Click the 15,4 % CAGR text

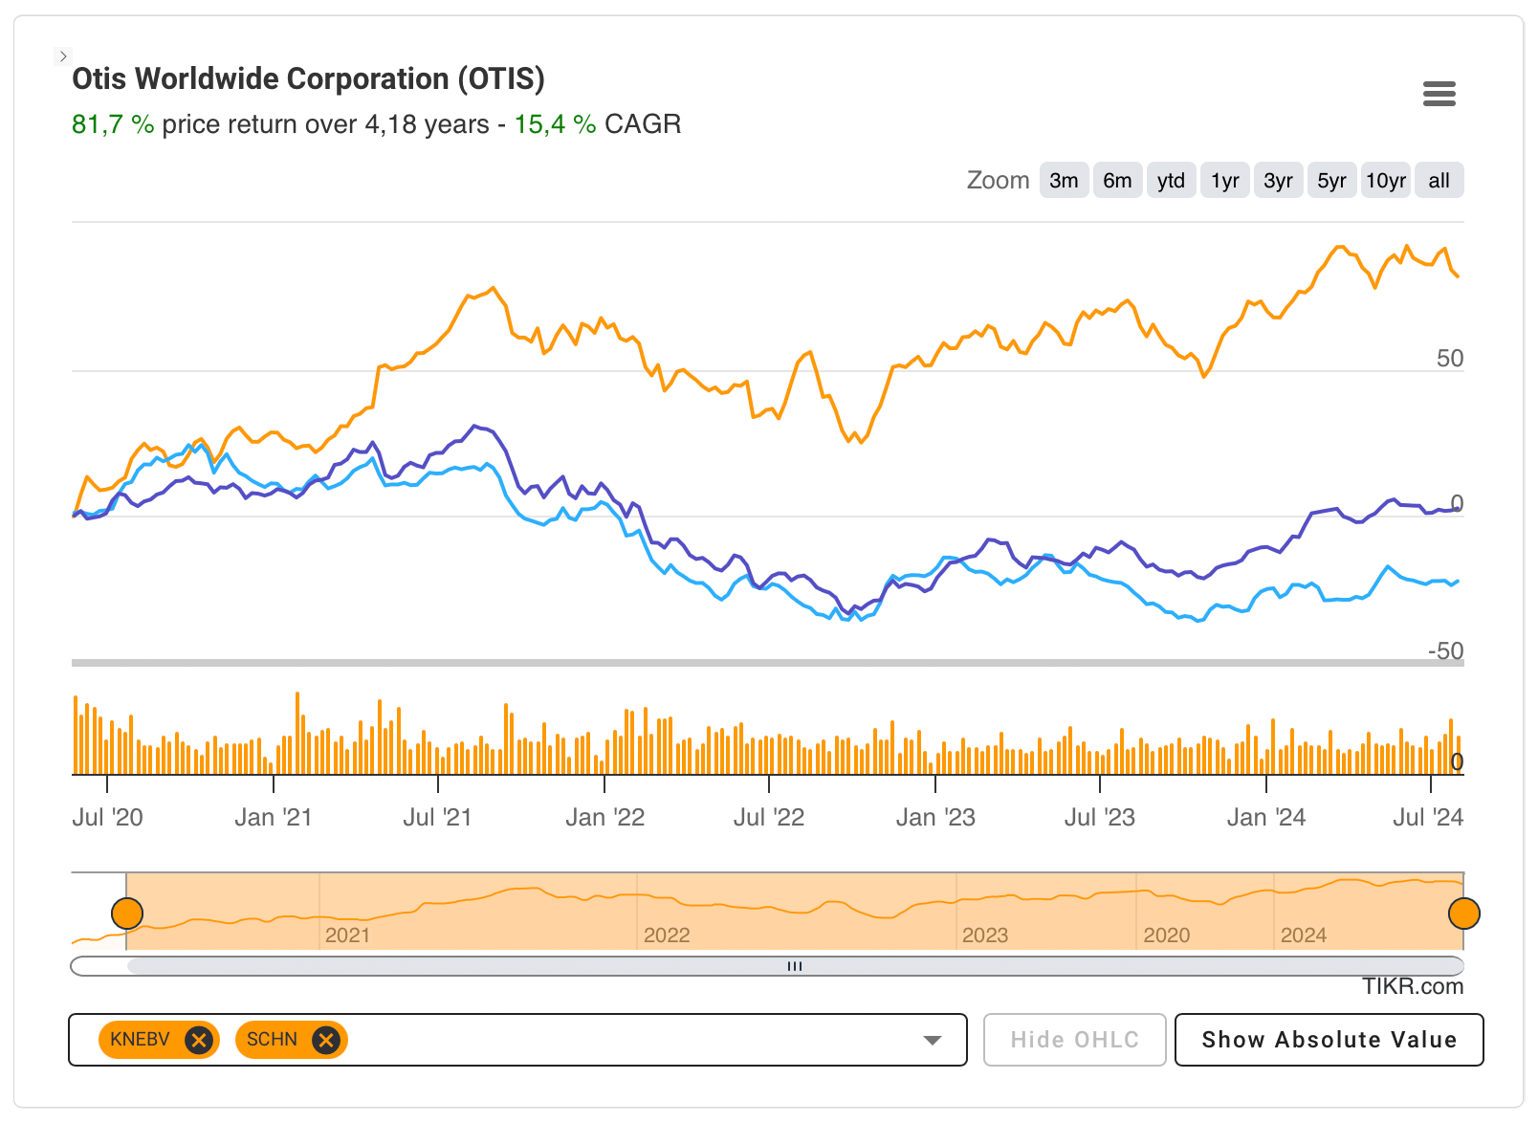598,124
